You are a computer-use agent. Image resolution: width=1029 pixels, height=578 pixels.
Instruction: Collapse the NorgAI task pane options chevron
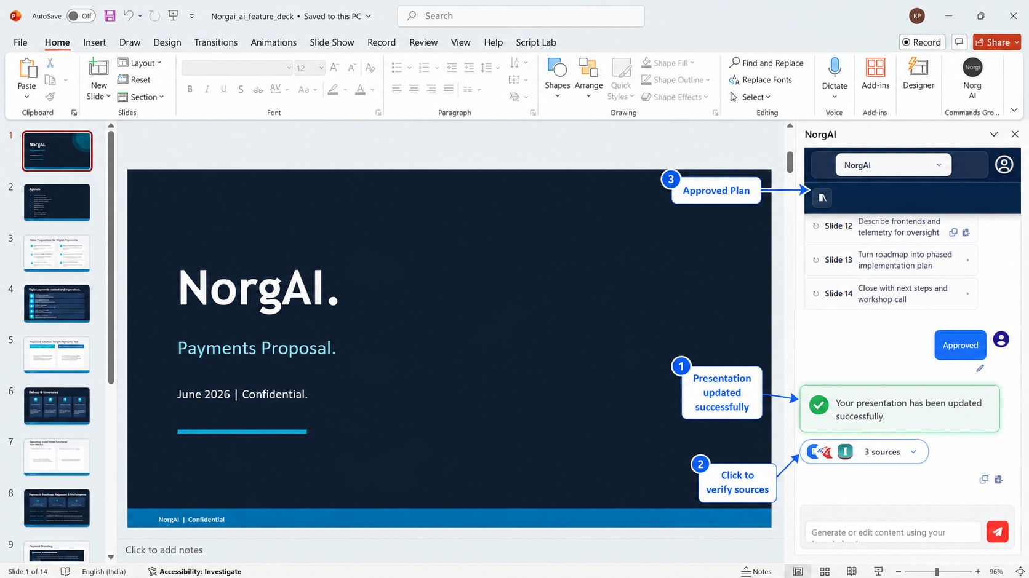point(993,134)
